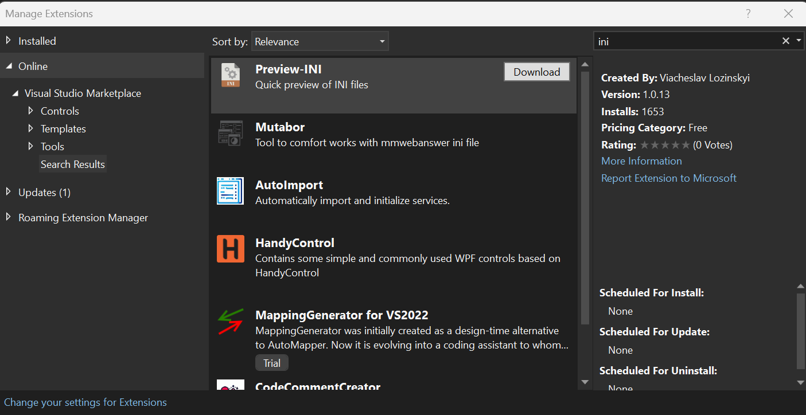Select the Mutabor extension title
This screenshot has width=806, height=415.
280,127
